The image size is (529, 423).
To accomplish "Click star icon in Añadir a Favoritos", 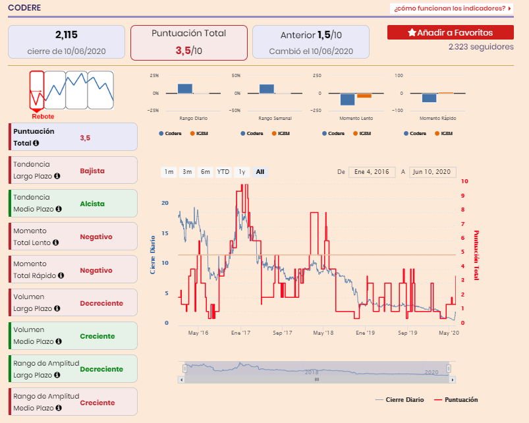I will (412, 32).
